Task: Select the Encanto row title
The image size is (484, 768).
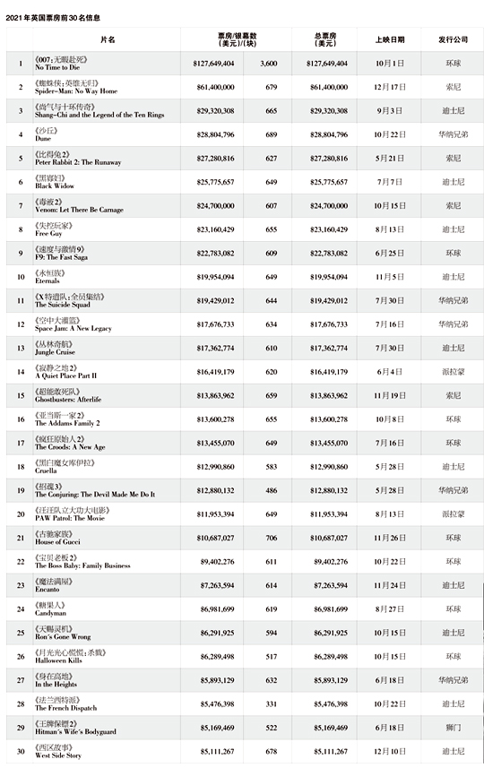Action: coord(47,590)
